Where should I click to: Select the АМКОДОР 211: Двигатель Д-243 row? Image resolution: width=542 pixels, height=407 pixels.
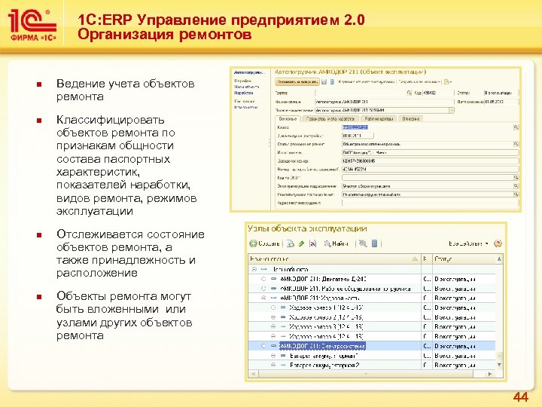[372, 279]
